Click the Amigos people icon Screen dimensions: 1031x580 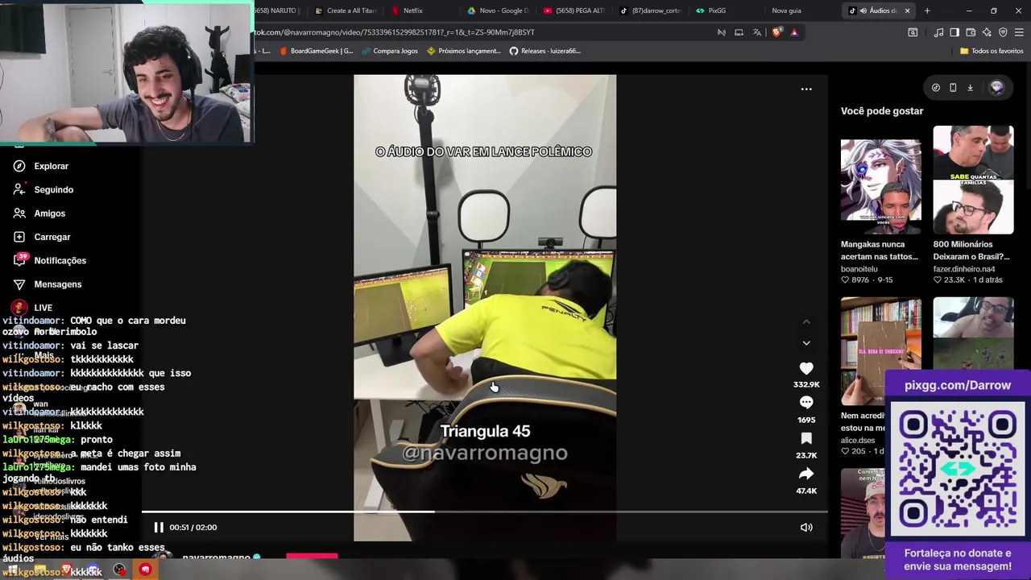pyautogui.click(x=19, y=213)
